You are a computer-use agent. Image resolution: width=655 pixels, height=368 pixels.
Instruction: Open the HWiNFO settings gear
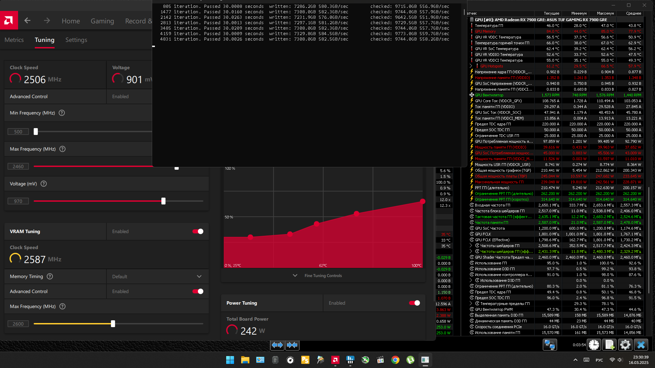click(625, 345)
